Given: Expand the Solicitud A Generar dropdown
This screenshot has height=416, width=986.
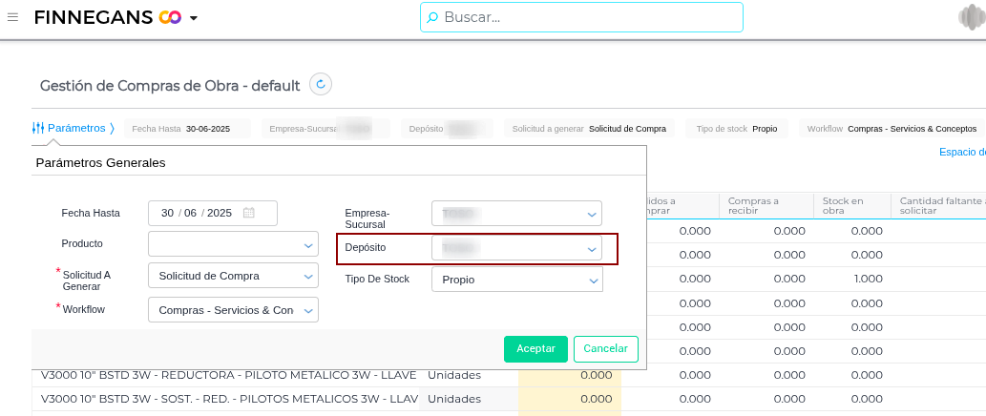Looking at the screenshot, I should [x=233, y=276].
